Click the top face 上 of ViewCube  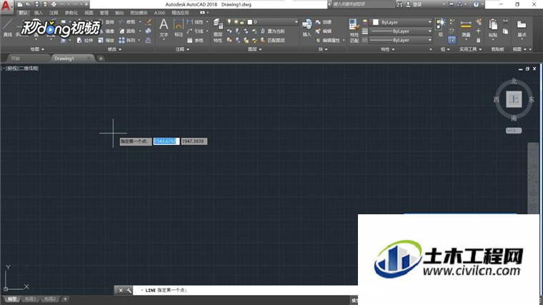[514, 99]
